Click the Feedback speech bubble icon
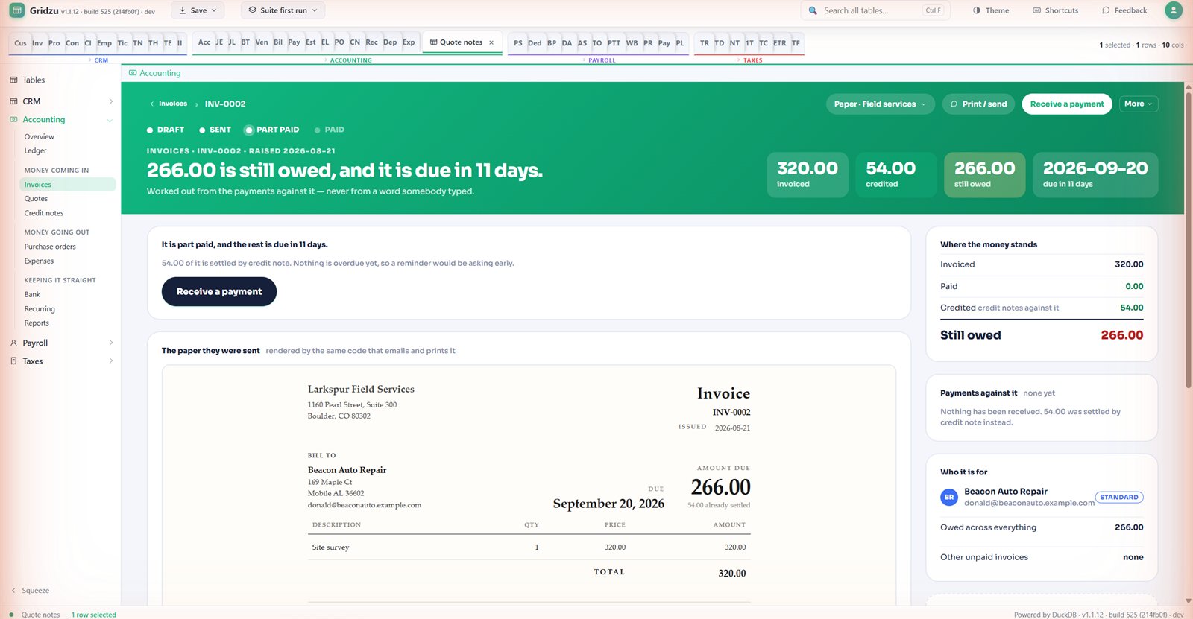The height and width of the screenshot is (619, 1193). (1106, 10)
